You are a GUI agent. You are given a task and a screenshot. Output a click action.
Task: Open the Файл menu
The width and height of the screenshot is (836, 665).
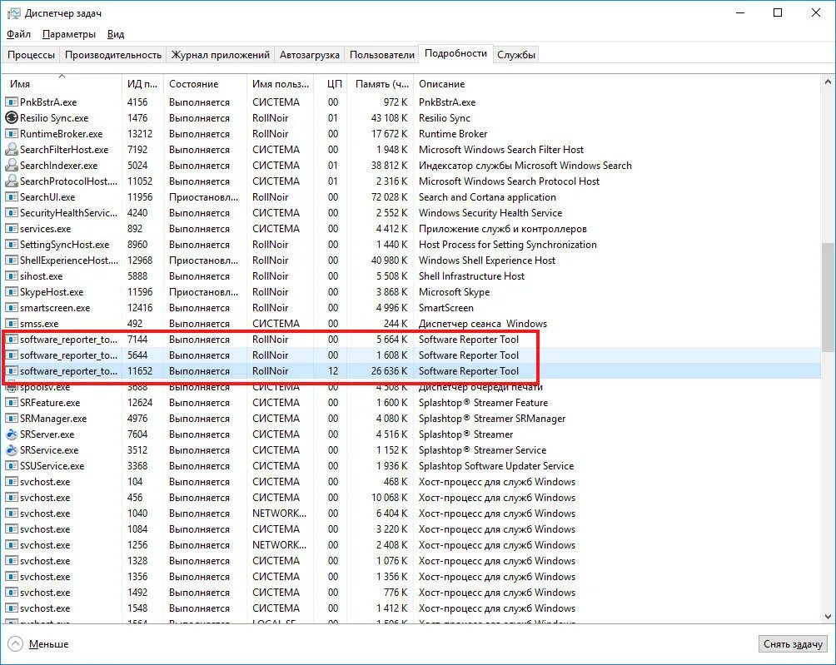point(18,34)
